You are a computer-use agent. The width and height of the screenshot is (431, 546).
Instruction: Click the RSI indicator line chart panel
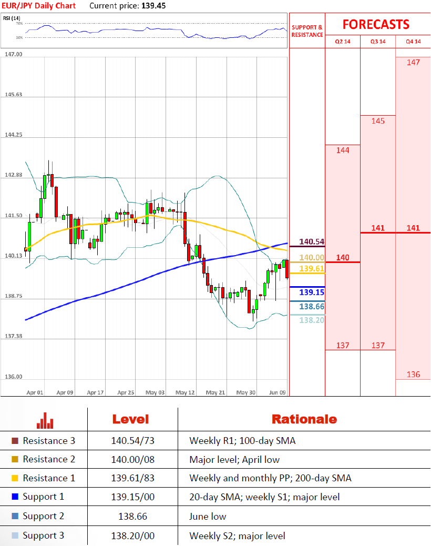point(144,31)
